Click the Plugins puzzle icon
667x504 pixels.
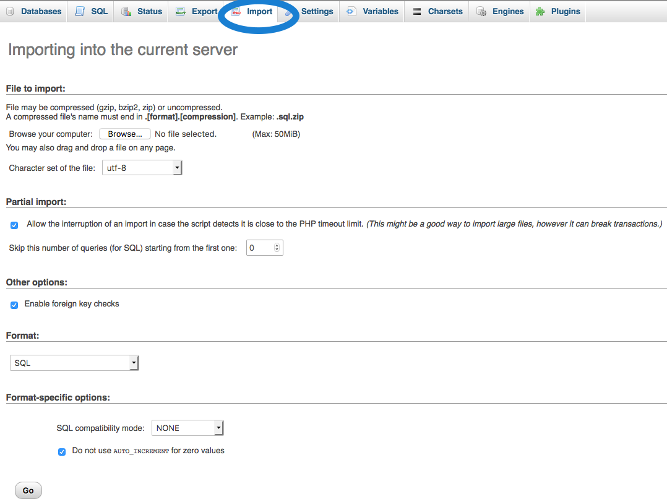coord(540,12)
